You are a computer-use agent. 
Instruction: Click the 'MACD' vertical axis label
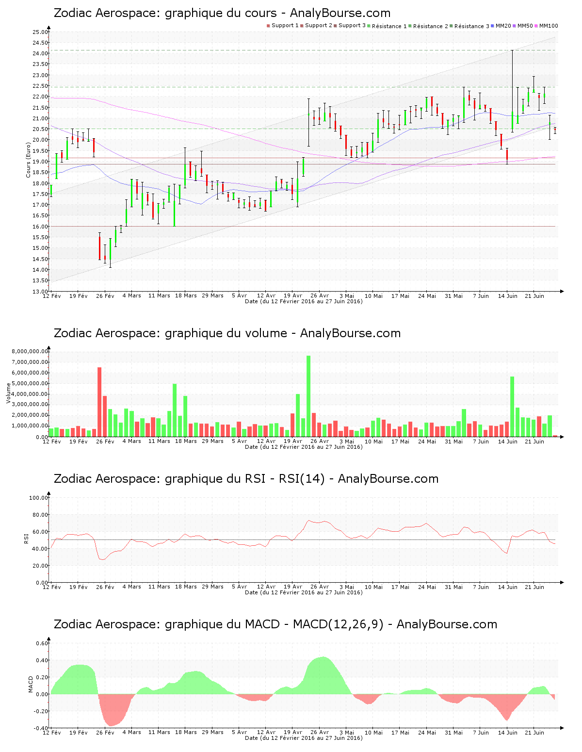coord(31,684)
